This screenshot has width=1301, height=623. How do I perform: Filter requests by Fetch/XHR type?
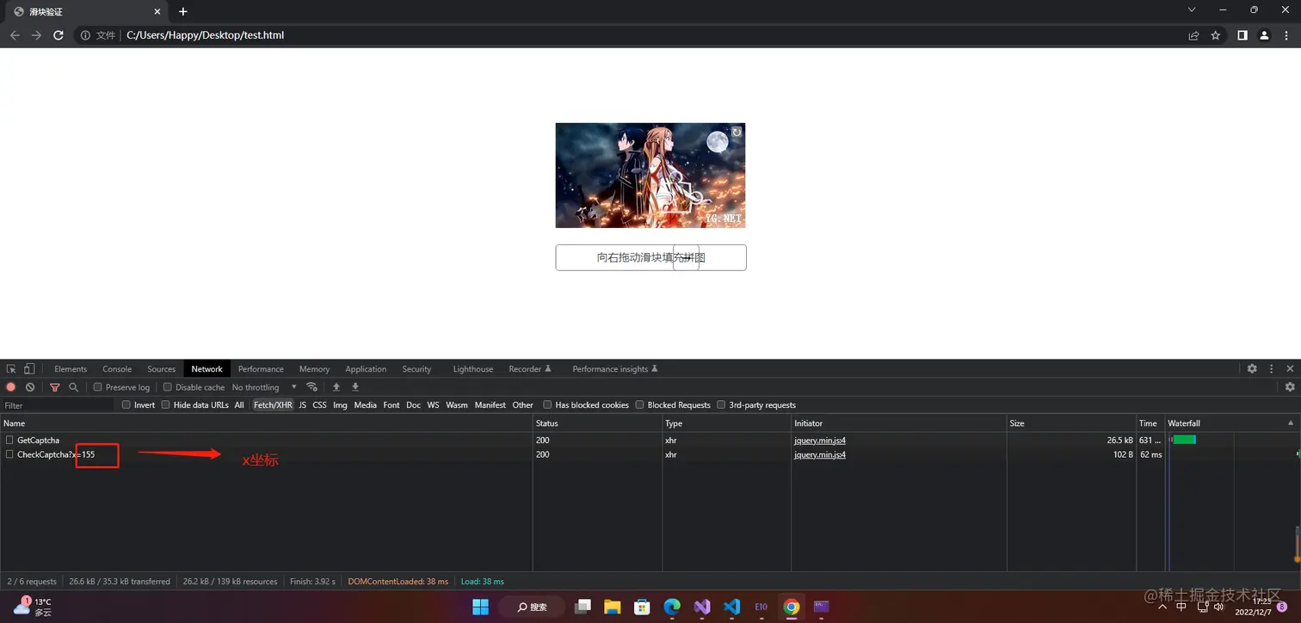click(x=273, y=404)
